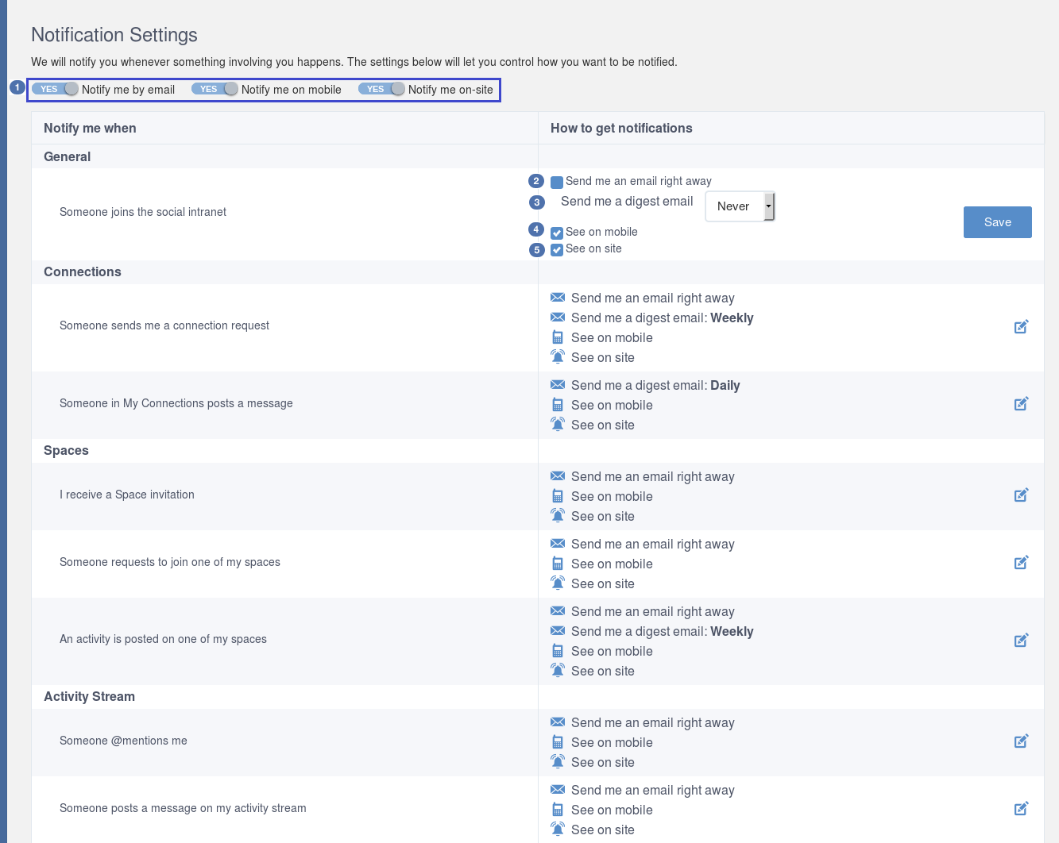Click envelope icon in requests to join spaces row

pyautogui.click(x=558, y=544)
